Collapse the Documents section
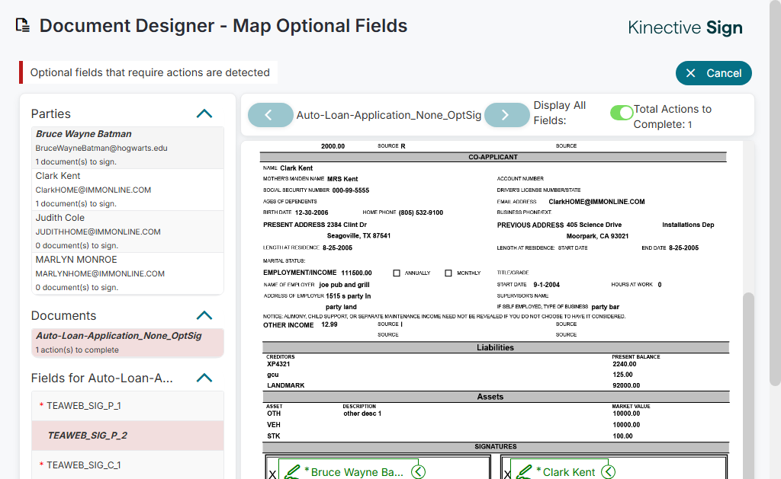This screenshot has height=479, width=781. point(204,315)
